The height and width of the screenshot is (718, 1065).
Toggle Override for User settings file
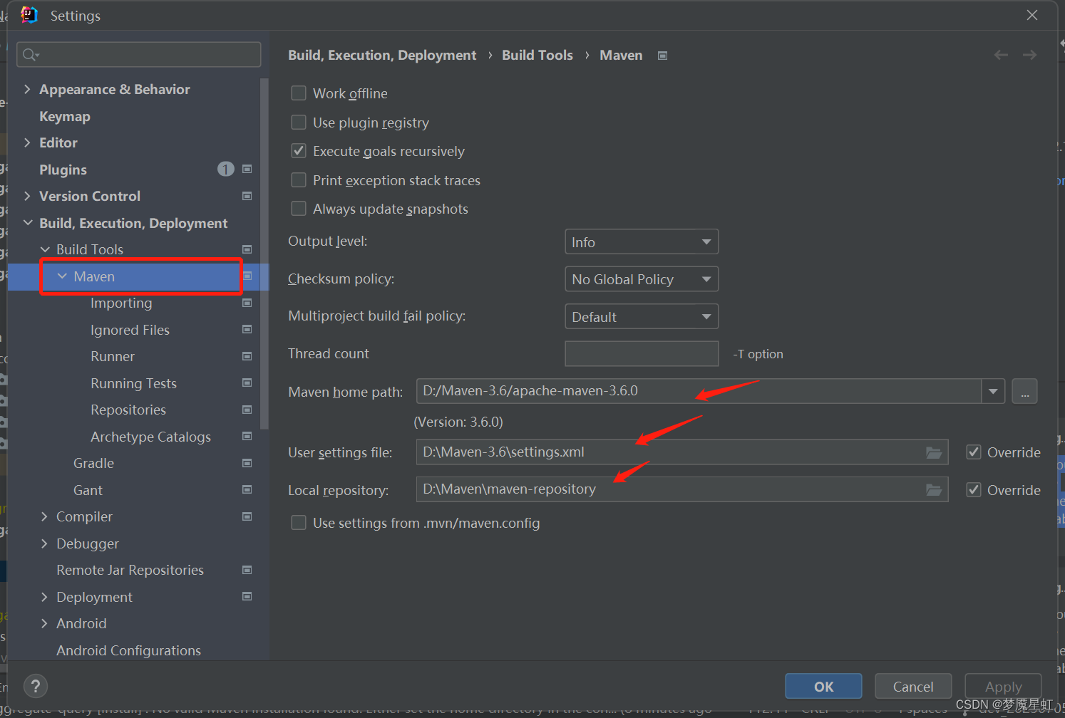click(974, 452)
